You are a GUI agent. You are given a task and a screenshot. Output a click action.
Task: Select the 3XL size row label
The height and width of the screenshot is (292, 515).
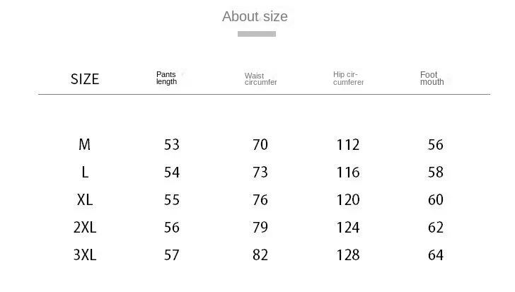[85, 255]
